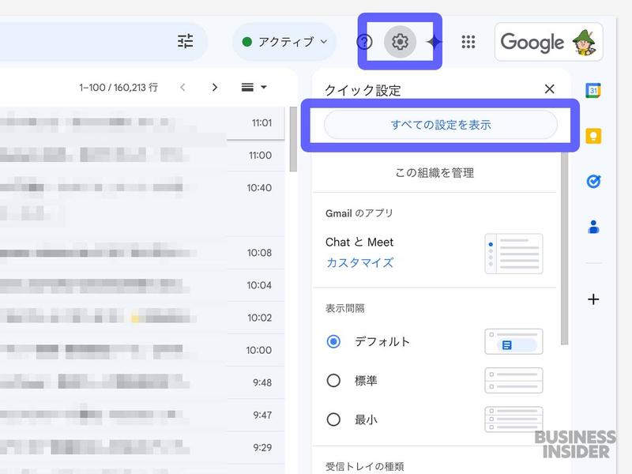The height and width of the screenshot is (474, 632).
Task: Select the デフォルト density radio button
Action: click(333, 342)
